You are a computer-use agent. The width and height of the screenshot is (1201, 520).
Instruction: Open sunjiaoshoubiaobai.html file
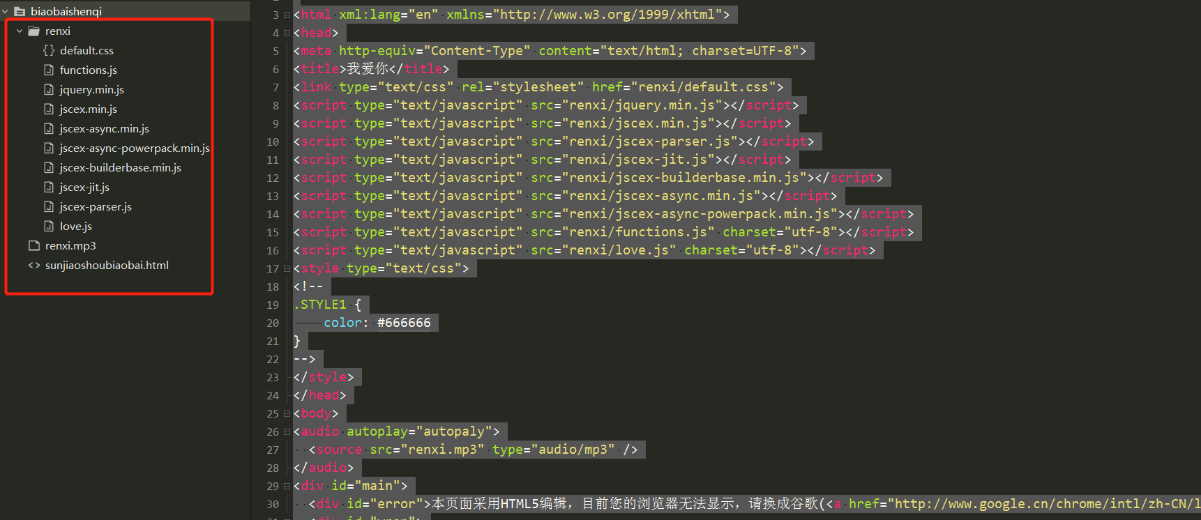tap(107, 266)
